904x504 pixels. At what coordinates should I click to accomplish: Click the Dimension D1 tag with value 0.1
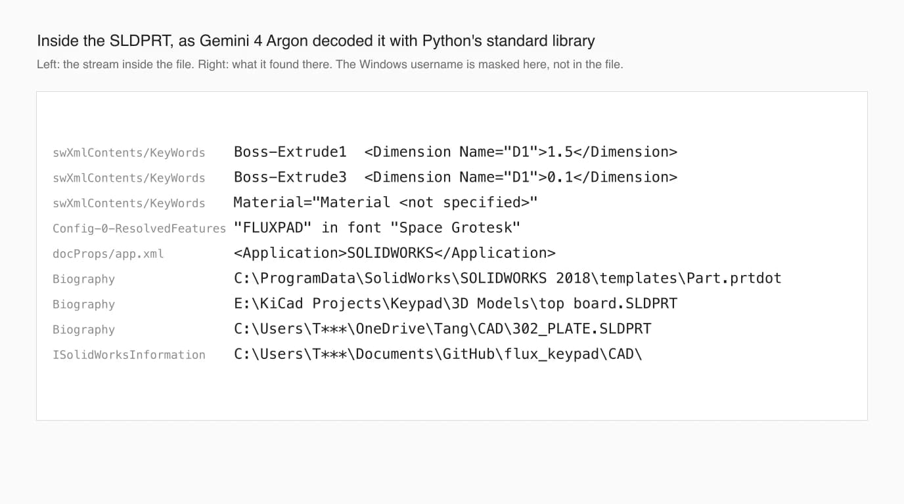click(x=520, y=177)
